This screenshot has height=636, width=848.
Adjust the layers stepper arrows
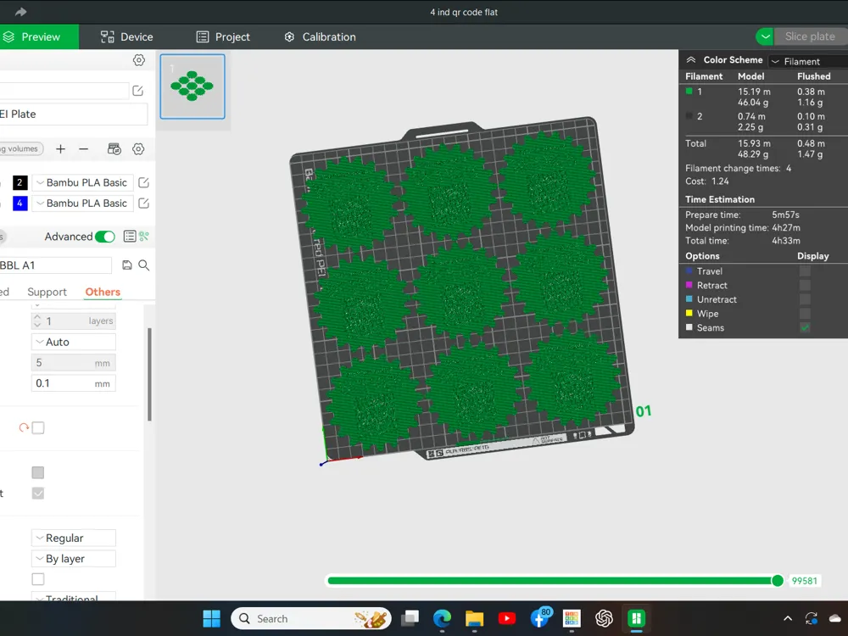point(37,321)
